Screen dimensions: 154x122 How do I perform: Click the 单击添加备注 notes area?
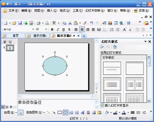pos(56,104)
